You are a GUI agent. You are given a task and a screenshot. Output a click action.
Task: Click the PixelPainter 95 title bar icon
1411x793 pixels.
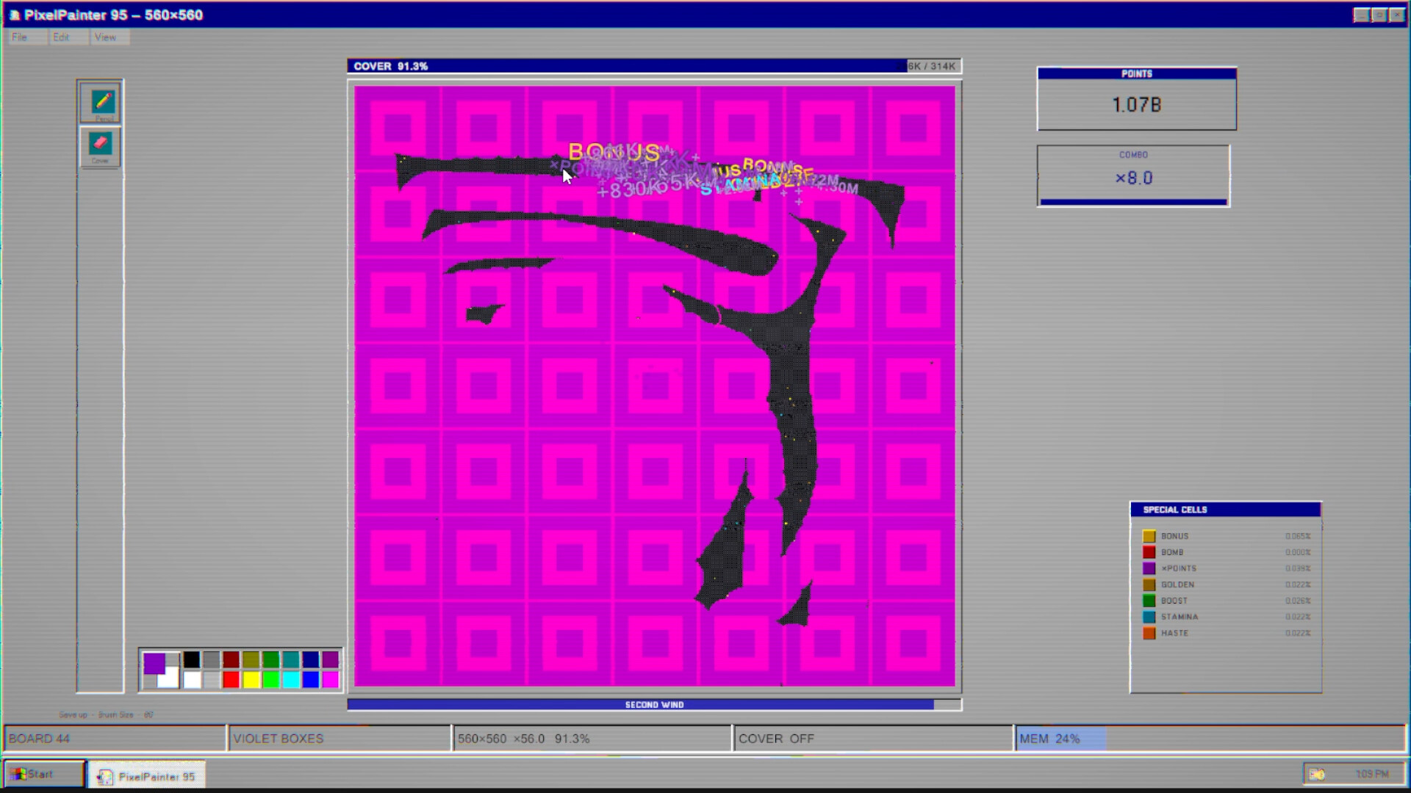[15, 15]
